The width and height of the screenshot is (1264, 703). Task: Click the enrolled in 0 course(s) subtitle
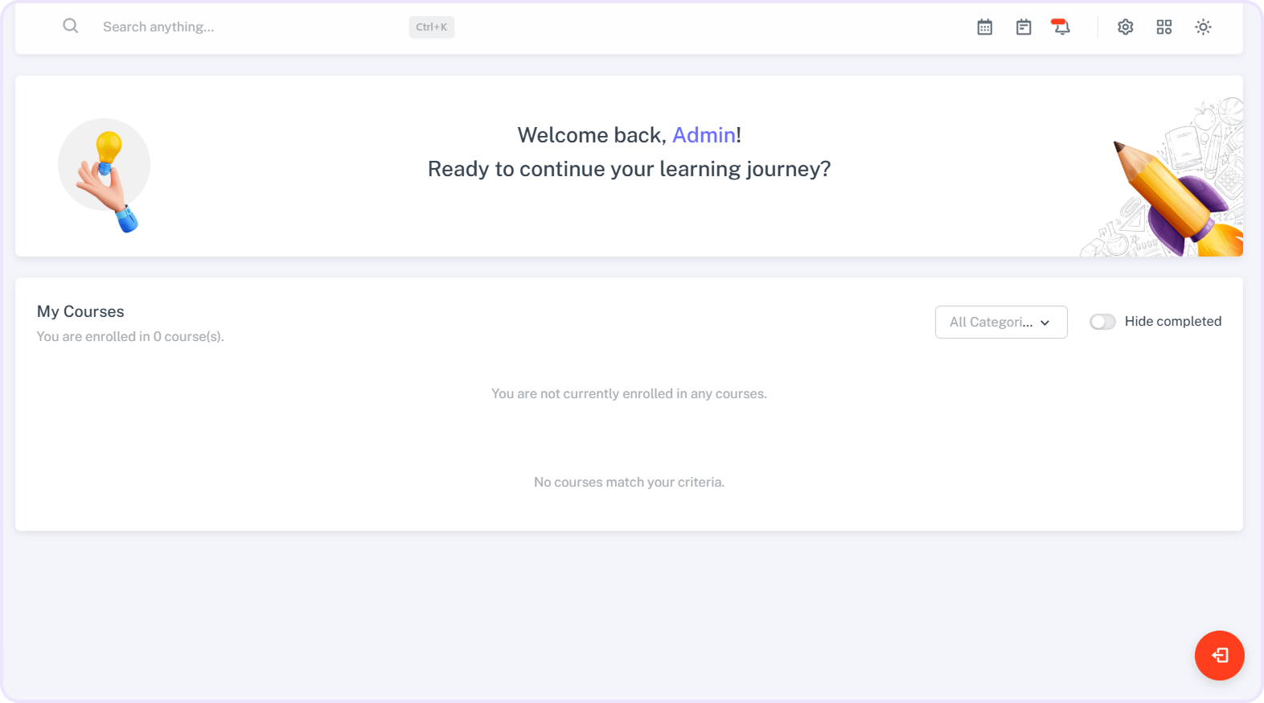[130, 336]
